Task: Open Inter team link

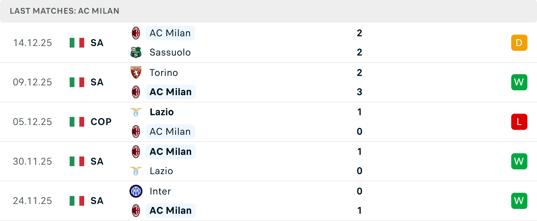Action: coord(160,191)
